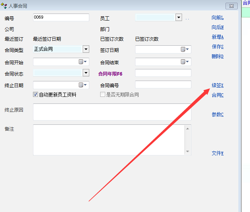Screen dimensions: 250x212
Task: Click the 人事合同 window title icon
Action: pos(4,6)
